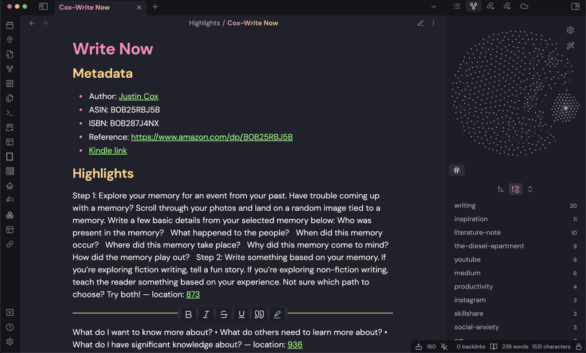
Task: Open the Justin Cox author link
Action: [138, 96]
